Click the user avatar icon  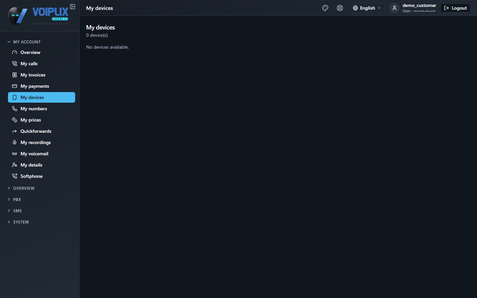[395, 8]
